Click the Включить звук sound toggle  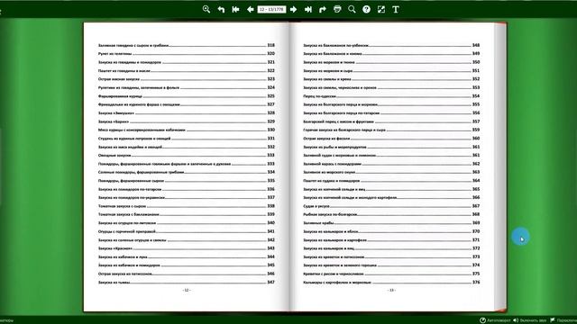[530, 320]
